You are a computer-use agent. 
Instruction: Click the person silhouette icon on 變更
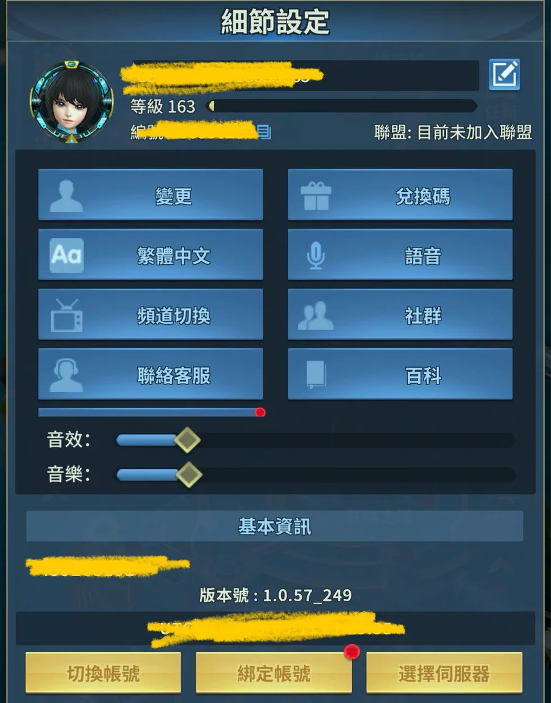[66, 196]
